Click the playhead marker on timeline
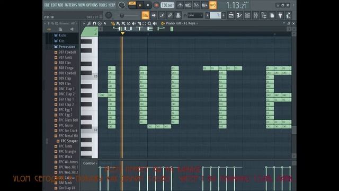The image size is (339, 191). click(x=122, y=33)
